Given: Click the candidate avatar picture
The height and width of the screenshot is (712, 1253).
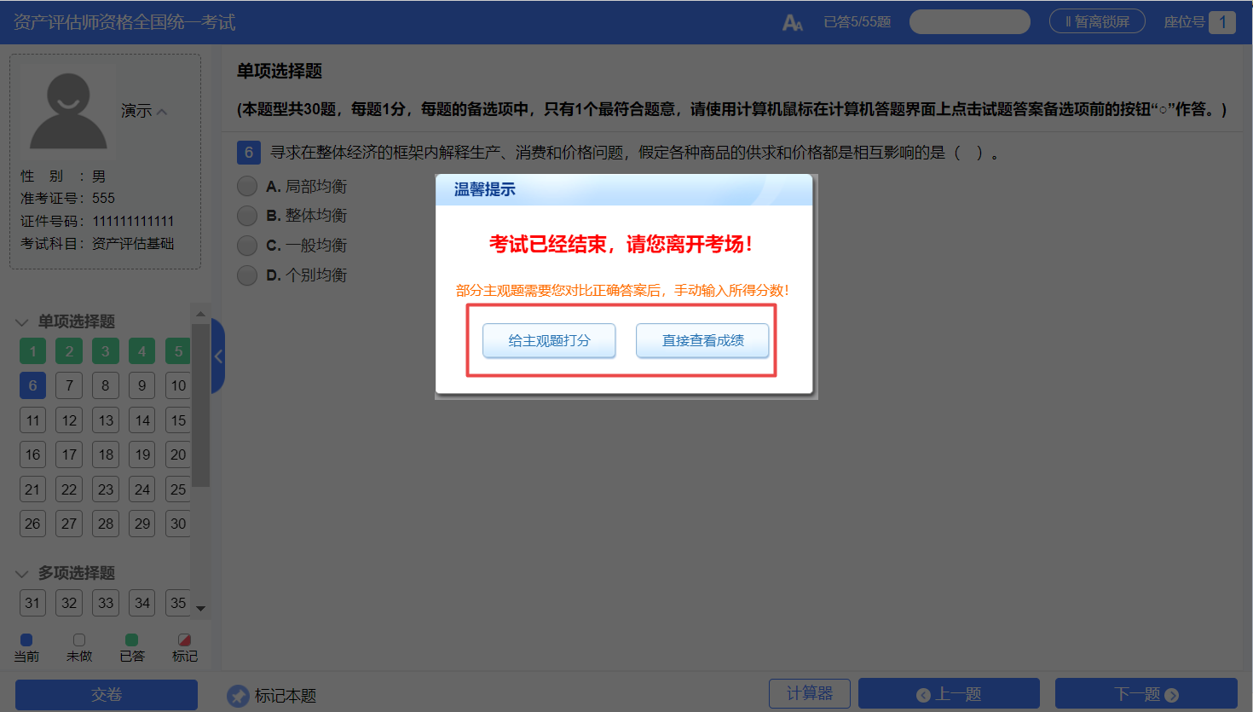Looking at the screenshot, I should [x=68, y=111].
